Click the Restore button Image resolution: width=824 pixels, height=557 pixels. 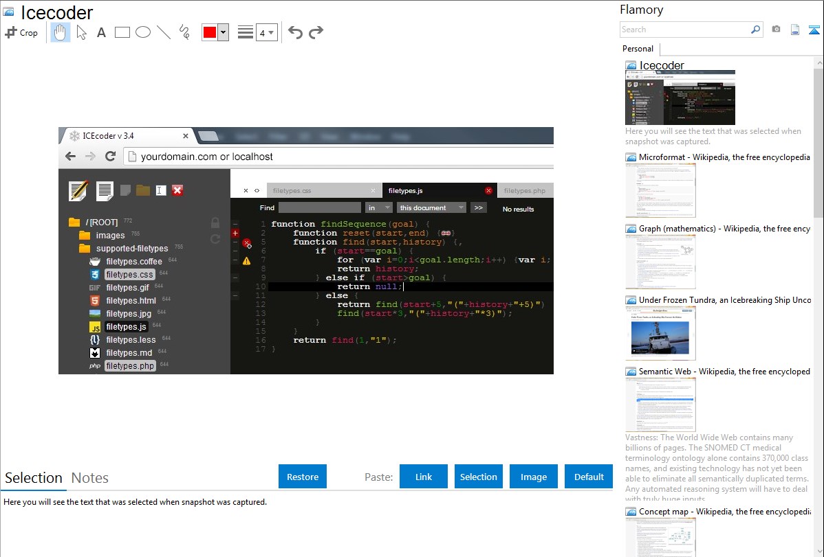(x=302, y=477)
